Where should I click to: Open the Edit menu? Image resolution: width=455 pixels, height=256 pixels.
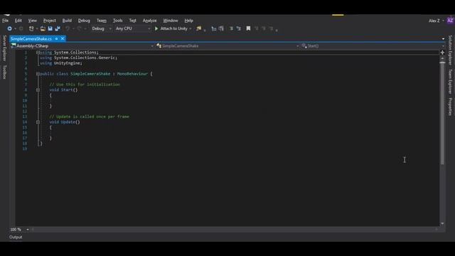tap(18, 21)
